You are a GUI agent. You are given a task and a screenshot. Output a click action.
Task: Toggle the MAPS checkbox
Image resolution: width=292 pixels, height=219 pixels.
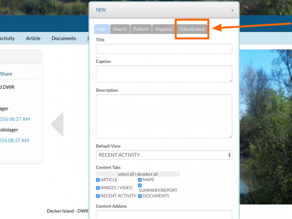pos(140,180)
